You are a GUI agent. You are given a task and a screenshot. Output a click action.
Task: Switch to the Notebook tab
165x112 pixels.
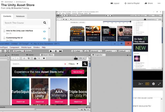(x=20, y=16)
